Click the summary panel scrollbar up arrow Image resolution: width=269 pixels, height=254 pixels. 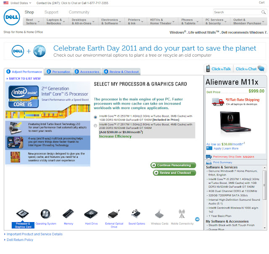pyautogui.click(x=265, y=168)
